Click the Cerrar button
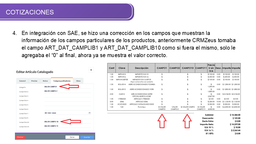 point(72,137)
